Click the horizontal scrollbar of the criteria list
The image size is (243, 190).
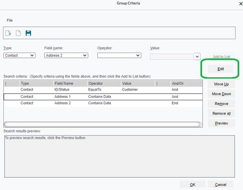pos(102,124)
